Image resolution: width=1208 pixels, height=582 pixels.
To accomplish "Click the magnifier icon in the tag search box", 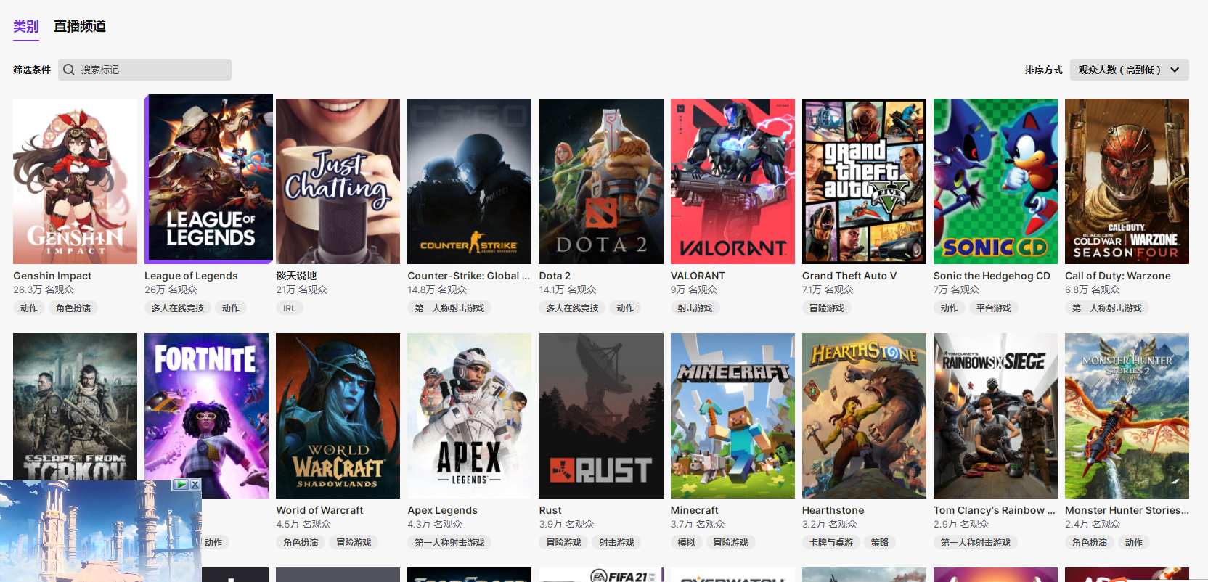I will pos(69,70).
